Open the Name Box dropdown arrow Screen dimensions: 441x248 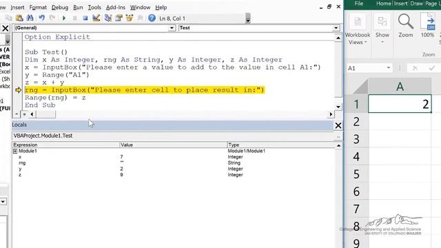pos(389,68)
